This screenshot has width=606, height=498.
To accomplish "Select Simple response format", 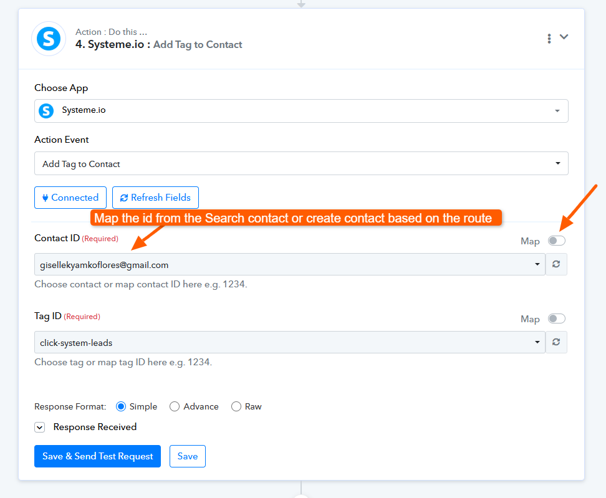I will pyautogui.click(x=121, y=406).
